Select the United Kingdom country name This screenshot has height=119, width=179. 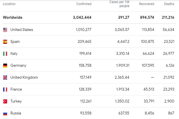[24, 77]
